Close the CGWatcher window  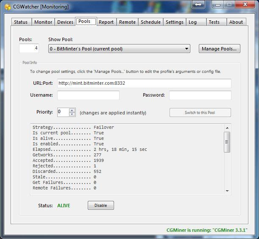pyautogui.click(x=245, y=4)
